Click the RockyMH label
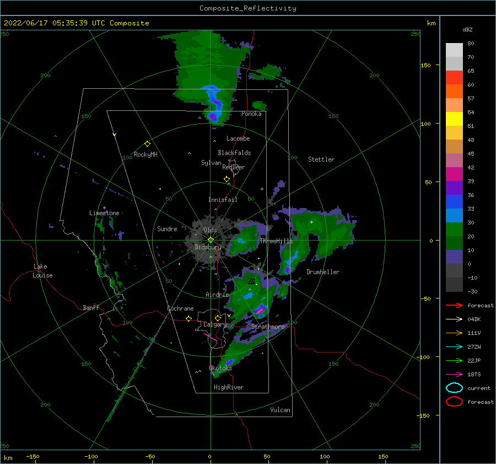The height and width of the screenshot is (464, 496). pyautogui.click(x=145, y=154)
